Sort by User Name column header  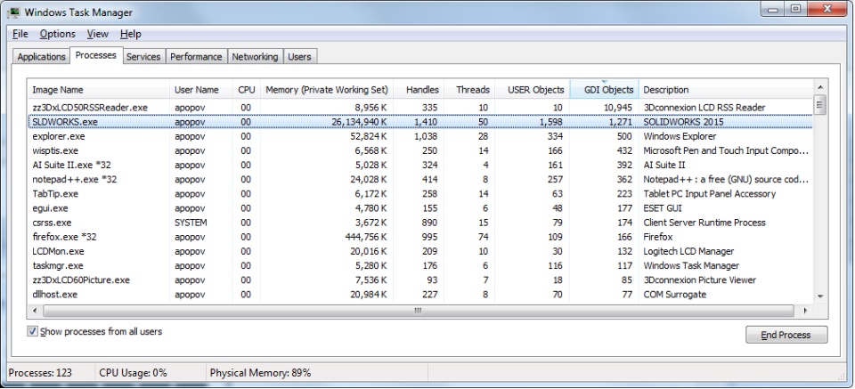pos(201,90)
